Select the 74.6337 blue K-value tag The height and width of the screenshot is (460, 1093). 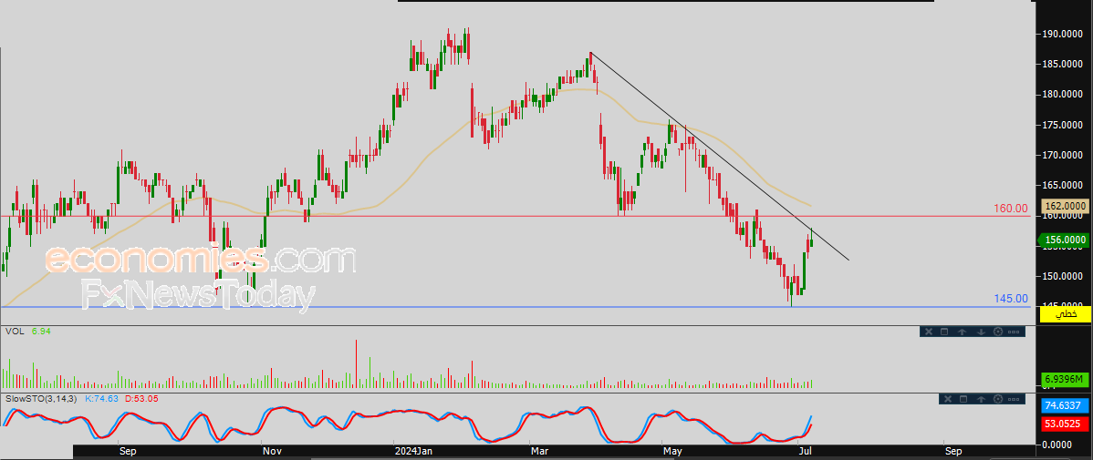1065,405
